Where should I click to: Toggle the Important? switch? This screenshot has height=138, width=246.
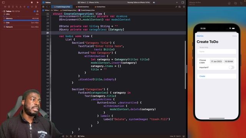click(x=231, y=67)
